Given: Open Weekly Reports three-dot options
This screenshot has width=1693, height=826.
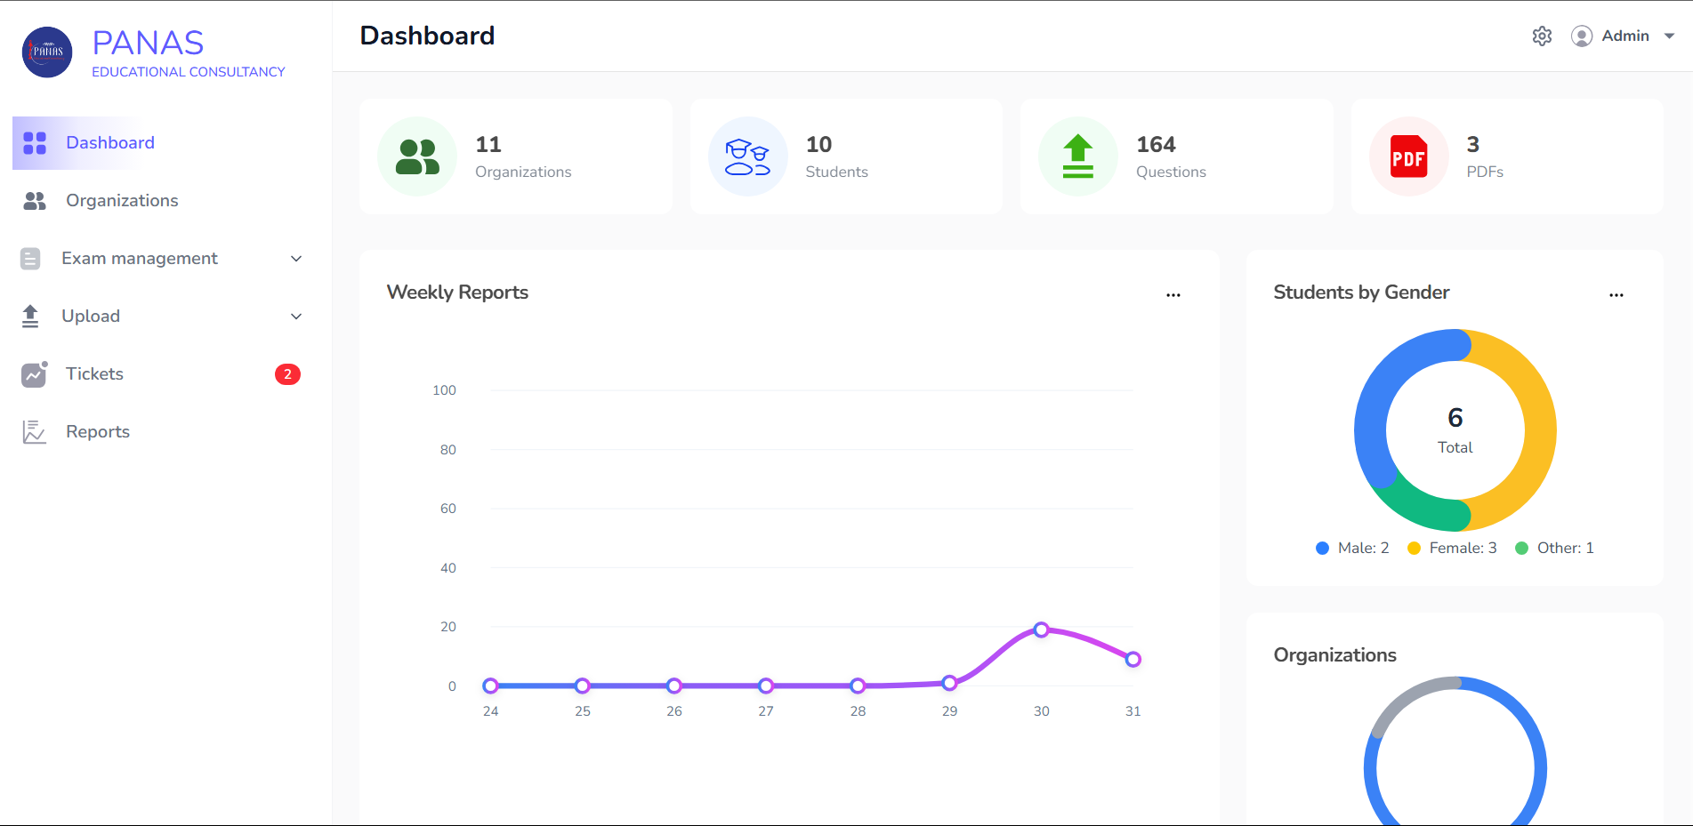Looking at the screenshot, I should tap(1173, 295).
